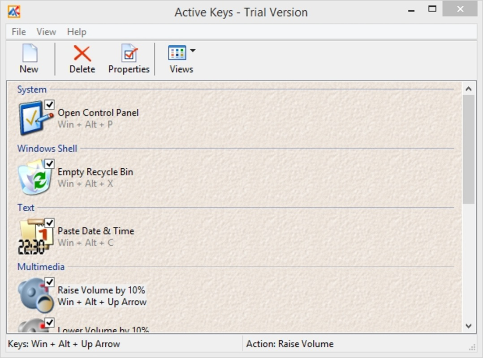
Task: Minimize the Active Keys window
Action: tap(411, 10)
